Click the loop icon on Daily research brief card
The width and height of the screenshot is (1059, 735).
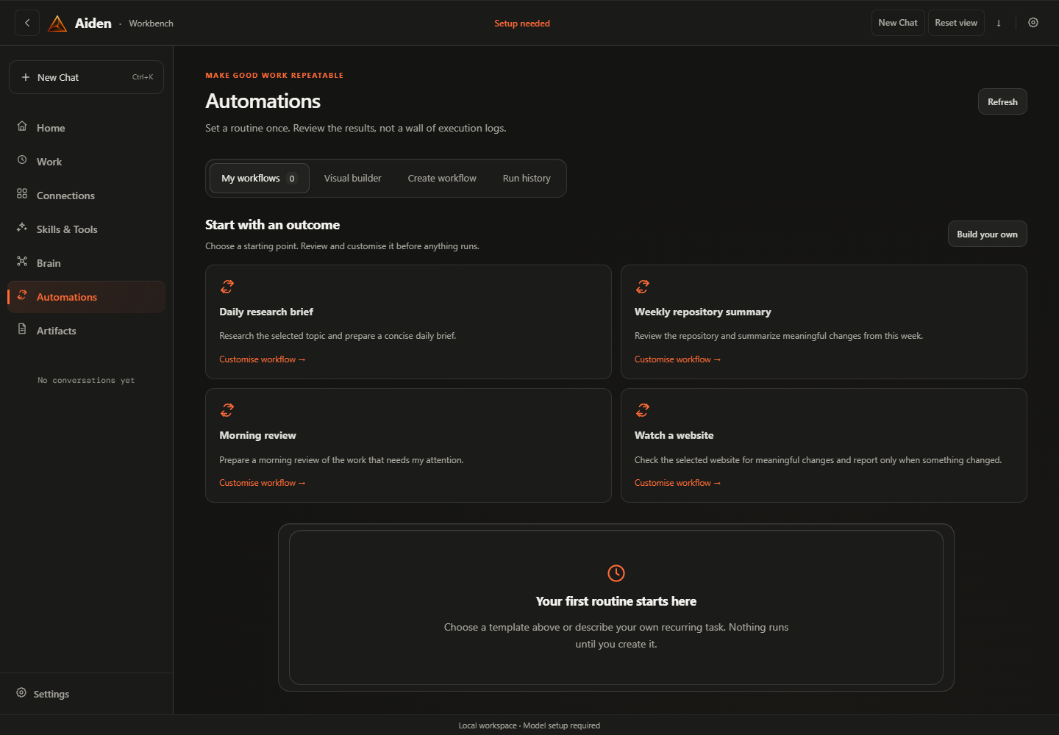click(x=227, y=287)
